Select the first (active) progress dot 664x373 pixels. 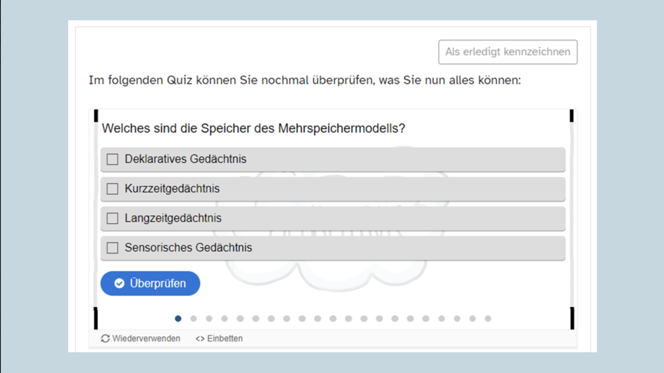click(x=178, y=318)
